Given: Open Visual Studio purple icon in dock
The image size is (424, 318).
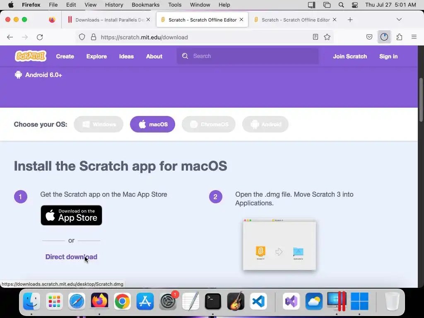Looking at the screenshot, I should (x=291, y=301).
